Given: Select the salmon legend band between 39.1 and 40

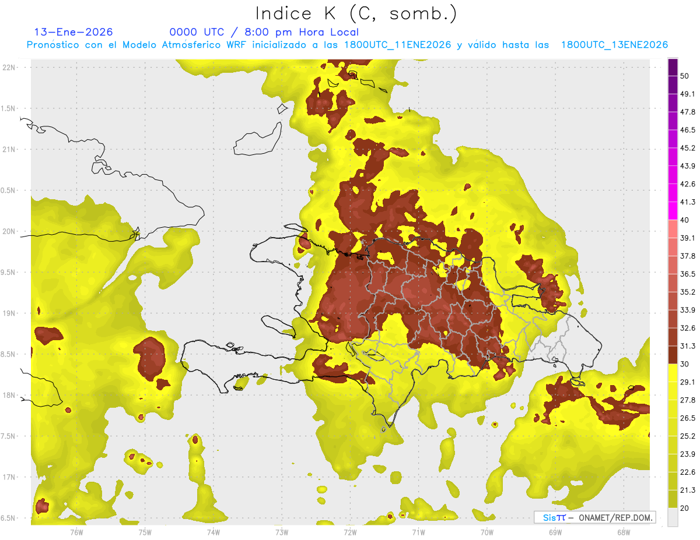Looking at the screenshot, I should [673, 229].
